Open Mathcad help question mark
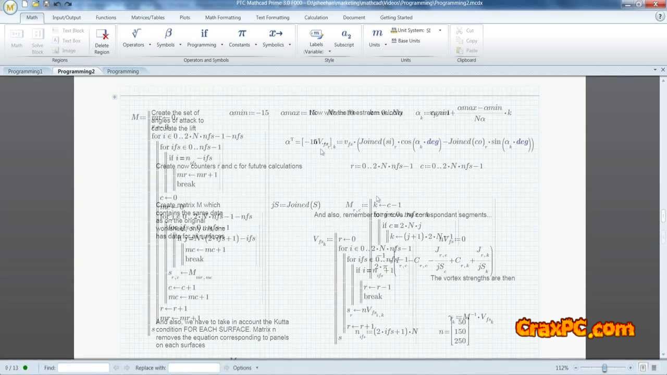The image size is (667, 375). click(x=660, y=17)
